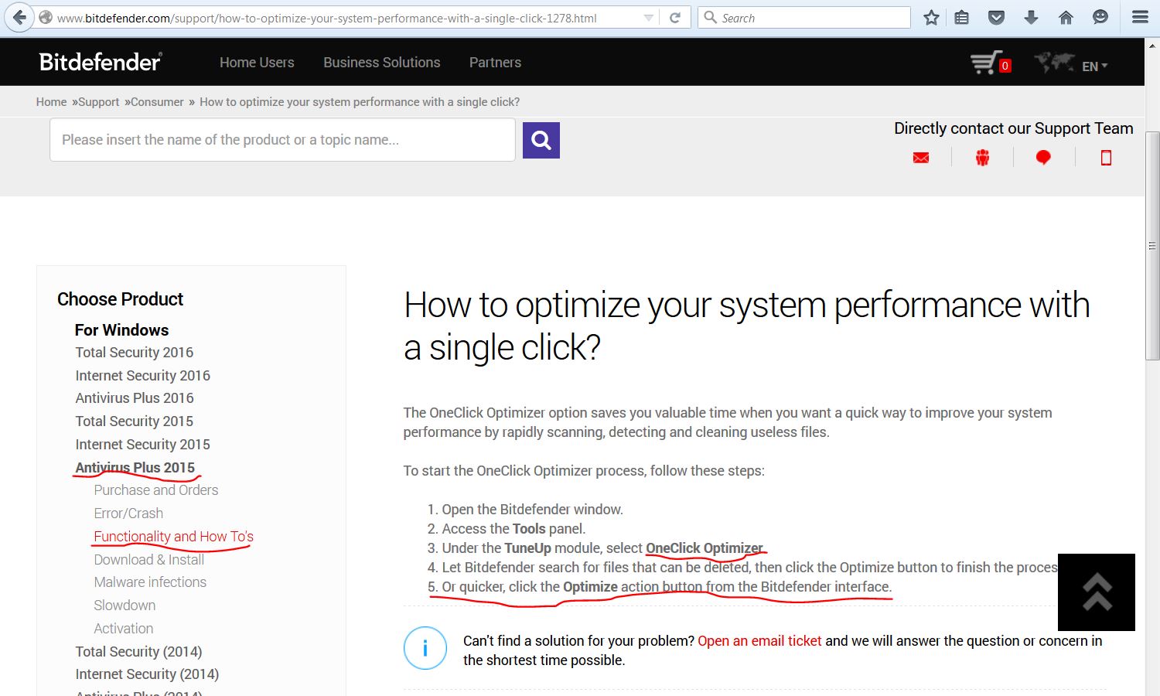Open the Purchase and Orders category

pos(156,490)
